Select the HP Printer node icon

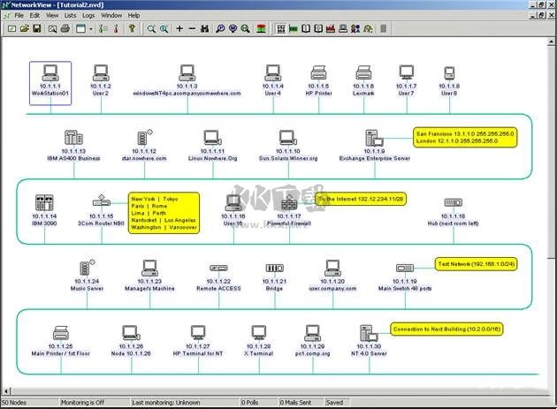318,73
